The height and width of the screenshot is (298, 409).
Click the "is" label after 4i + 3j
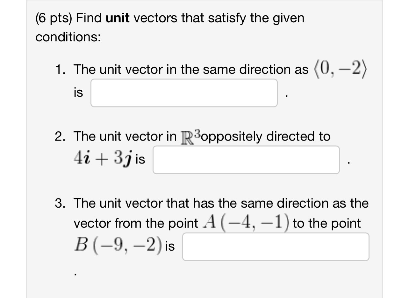(x=140, y=160)
